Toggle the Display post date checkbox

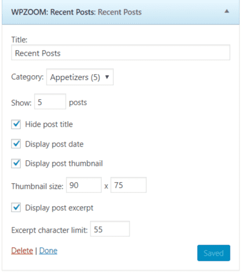pyautogui.click(x=16, y=144)
